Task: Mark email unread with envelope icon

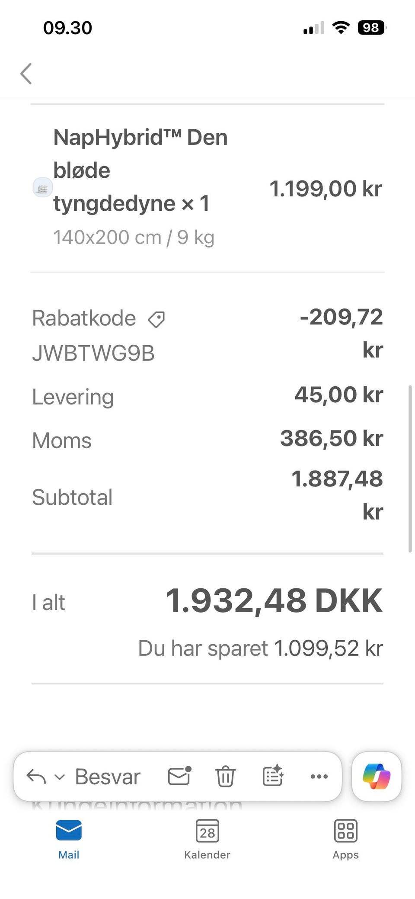Action: [x=179, y=776]
